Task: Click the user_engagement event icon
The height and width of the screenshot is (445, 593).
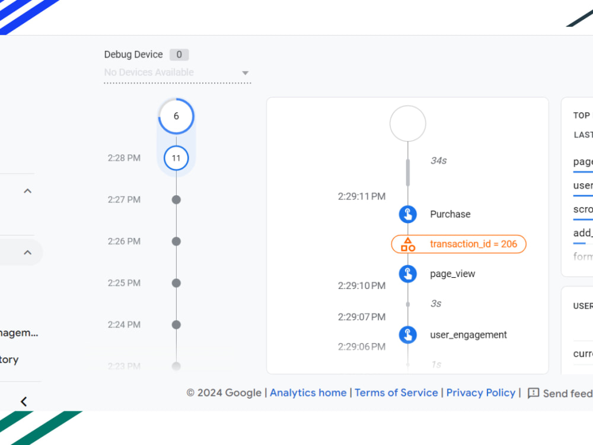Action: (408, 335)
